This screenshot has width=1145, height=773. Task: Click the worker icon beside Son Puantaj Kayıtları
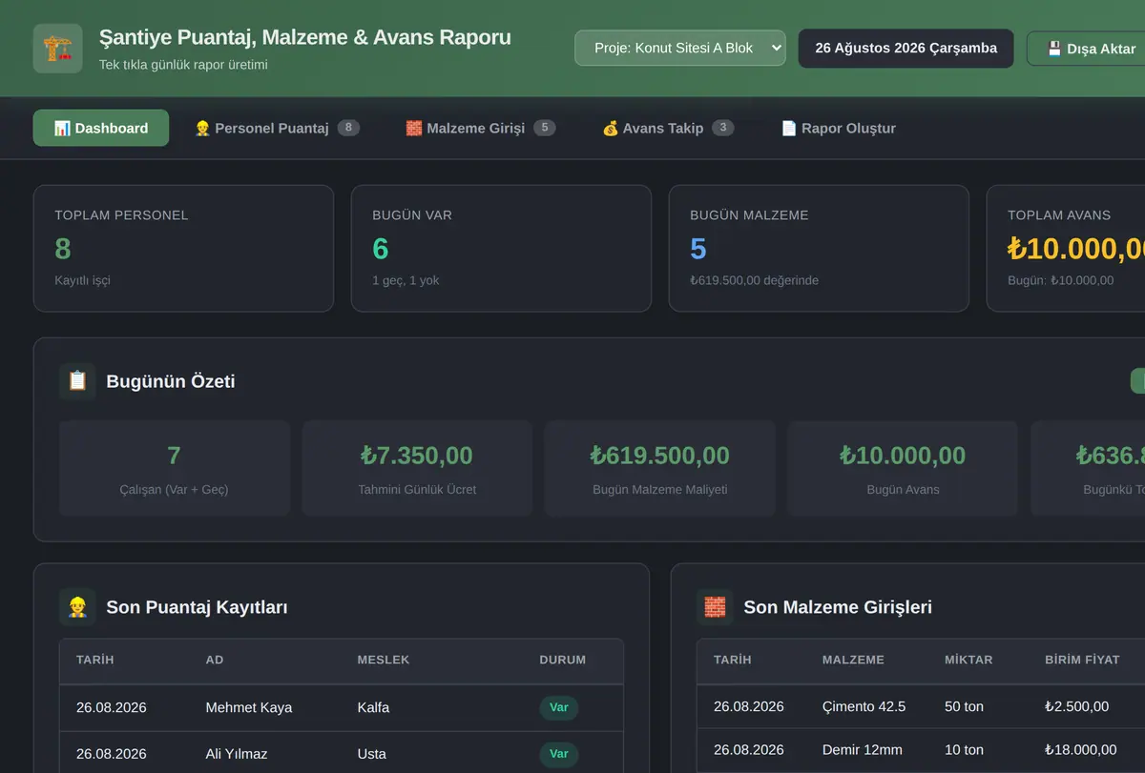click(x=77, y=607)
